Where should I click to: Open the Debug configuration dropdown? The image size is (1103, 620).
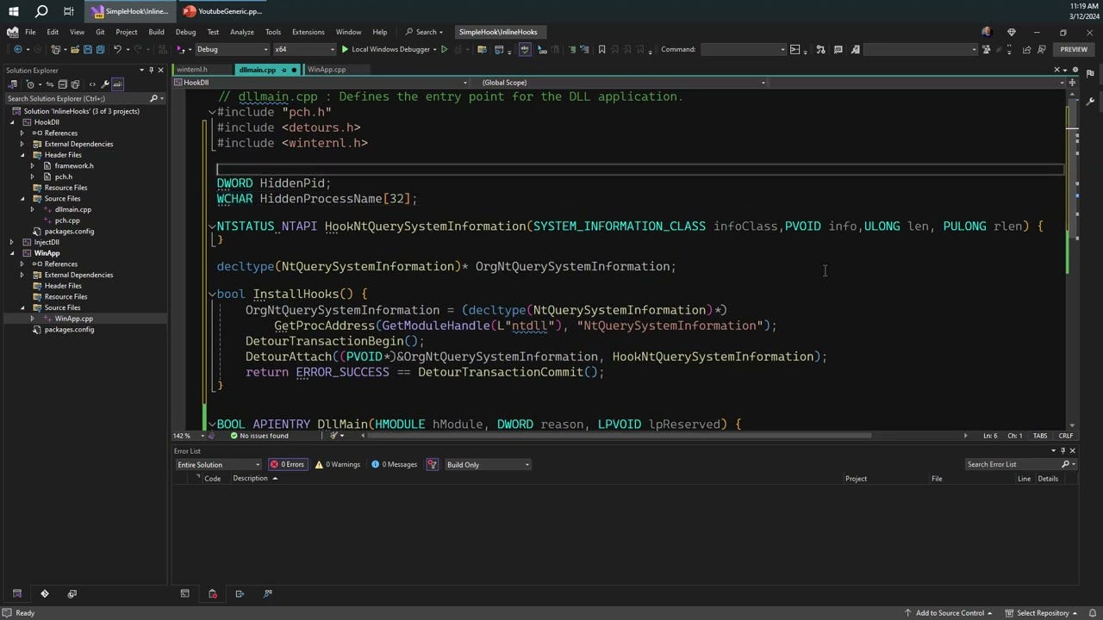point(232,49)
